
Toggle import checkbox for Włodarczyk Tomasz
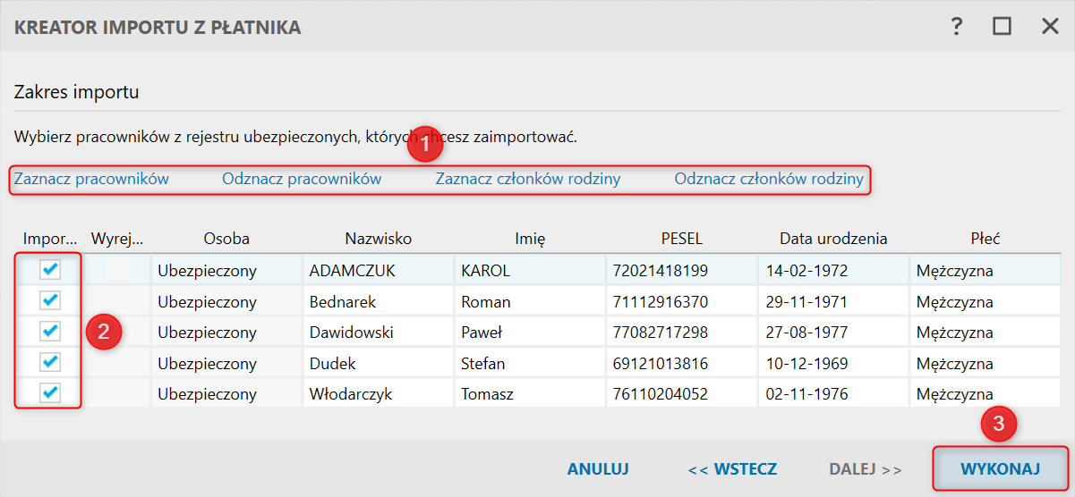[51, 393]
